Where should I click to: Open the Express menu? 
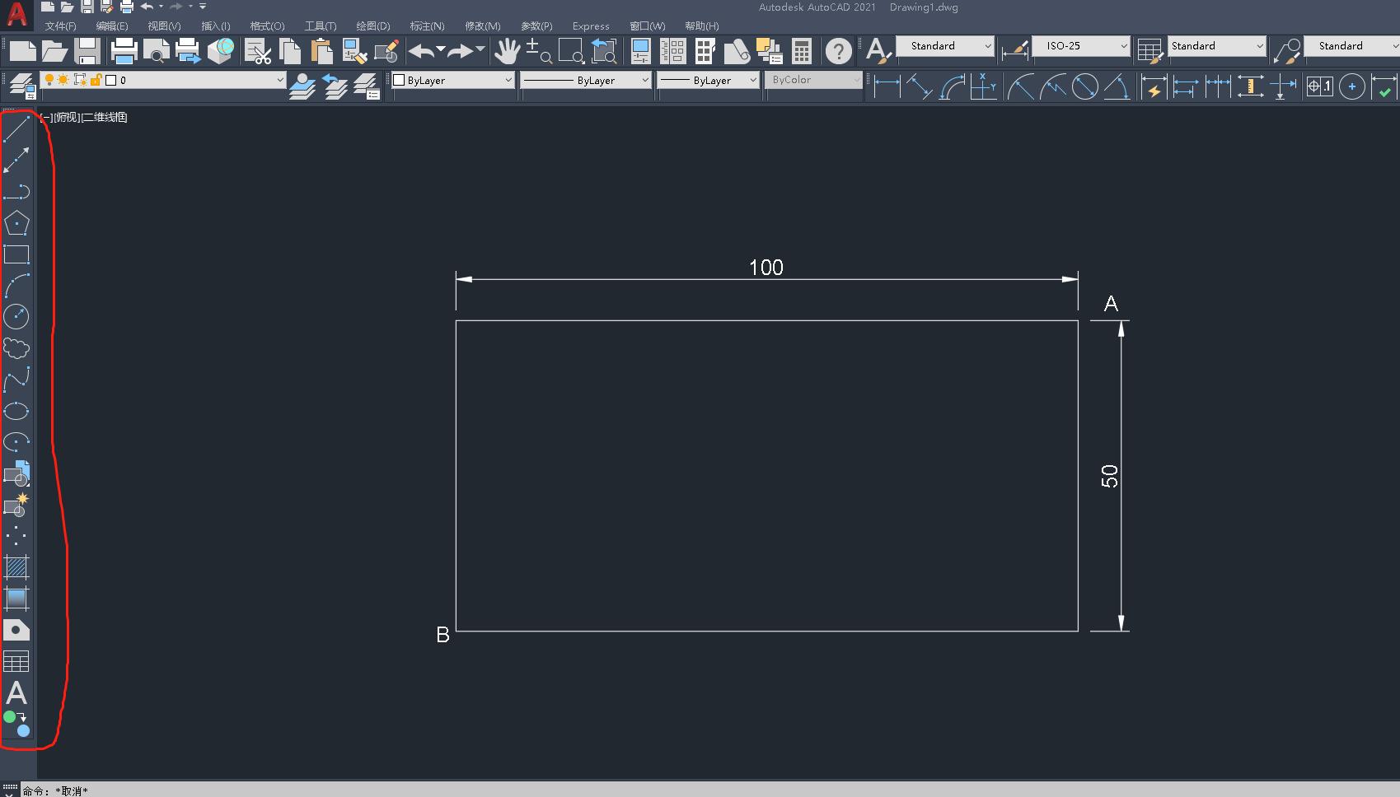(x=591, y=26)
